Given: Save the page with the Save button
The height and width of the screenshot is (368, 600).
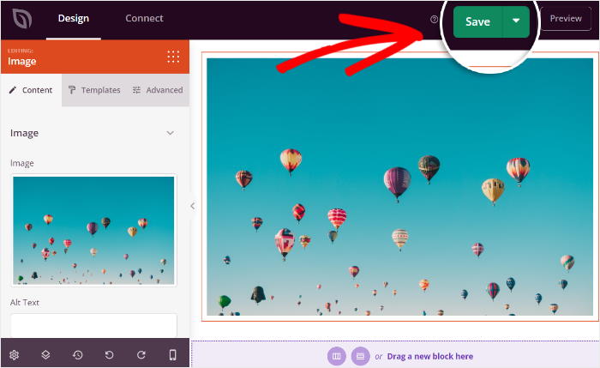Looking at the screenshot, I should click(477, 21).
